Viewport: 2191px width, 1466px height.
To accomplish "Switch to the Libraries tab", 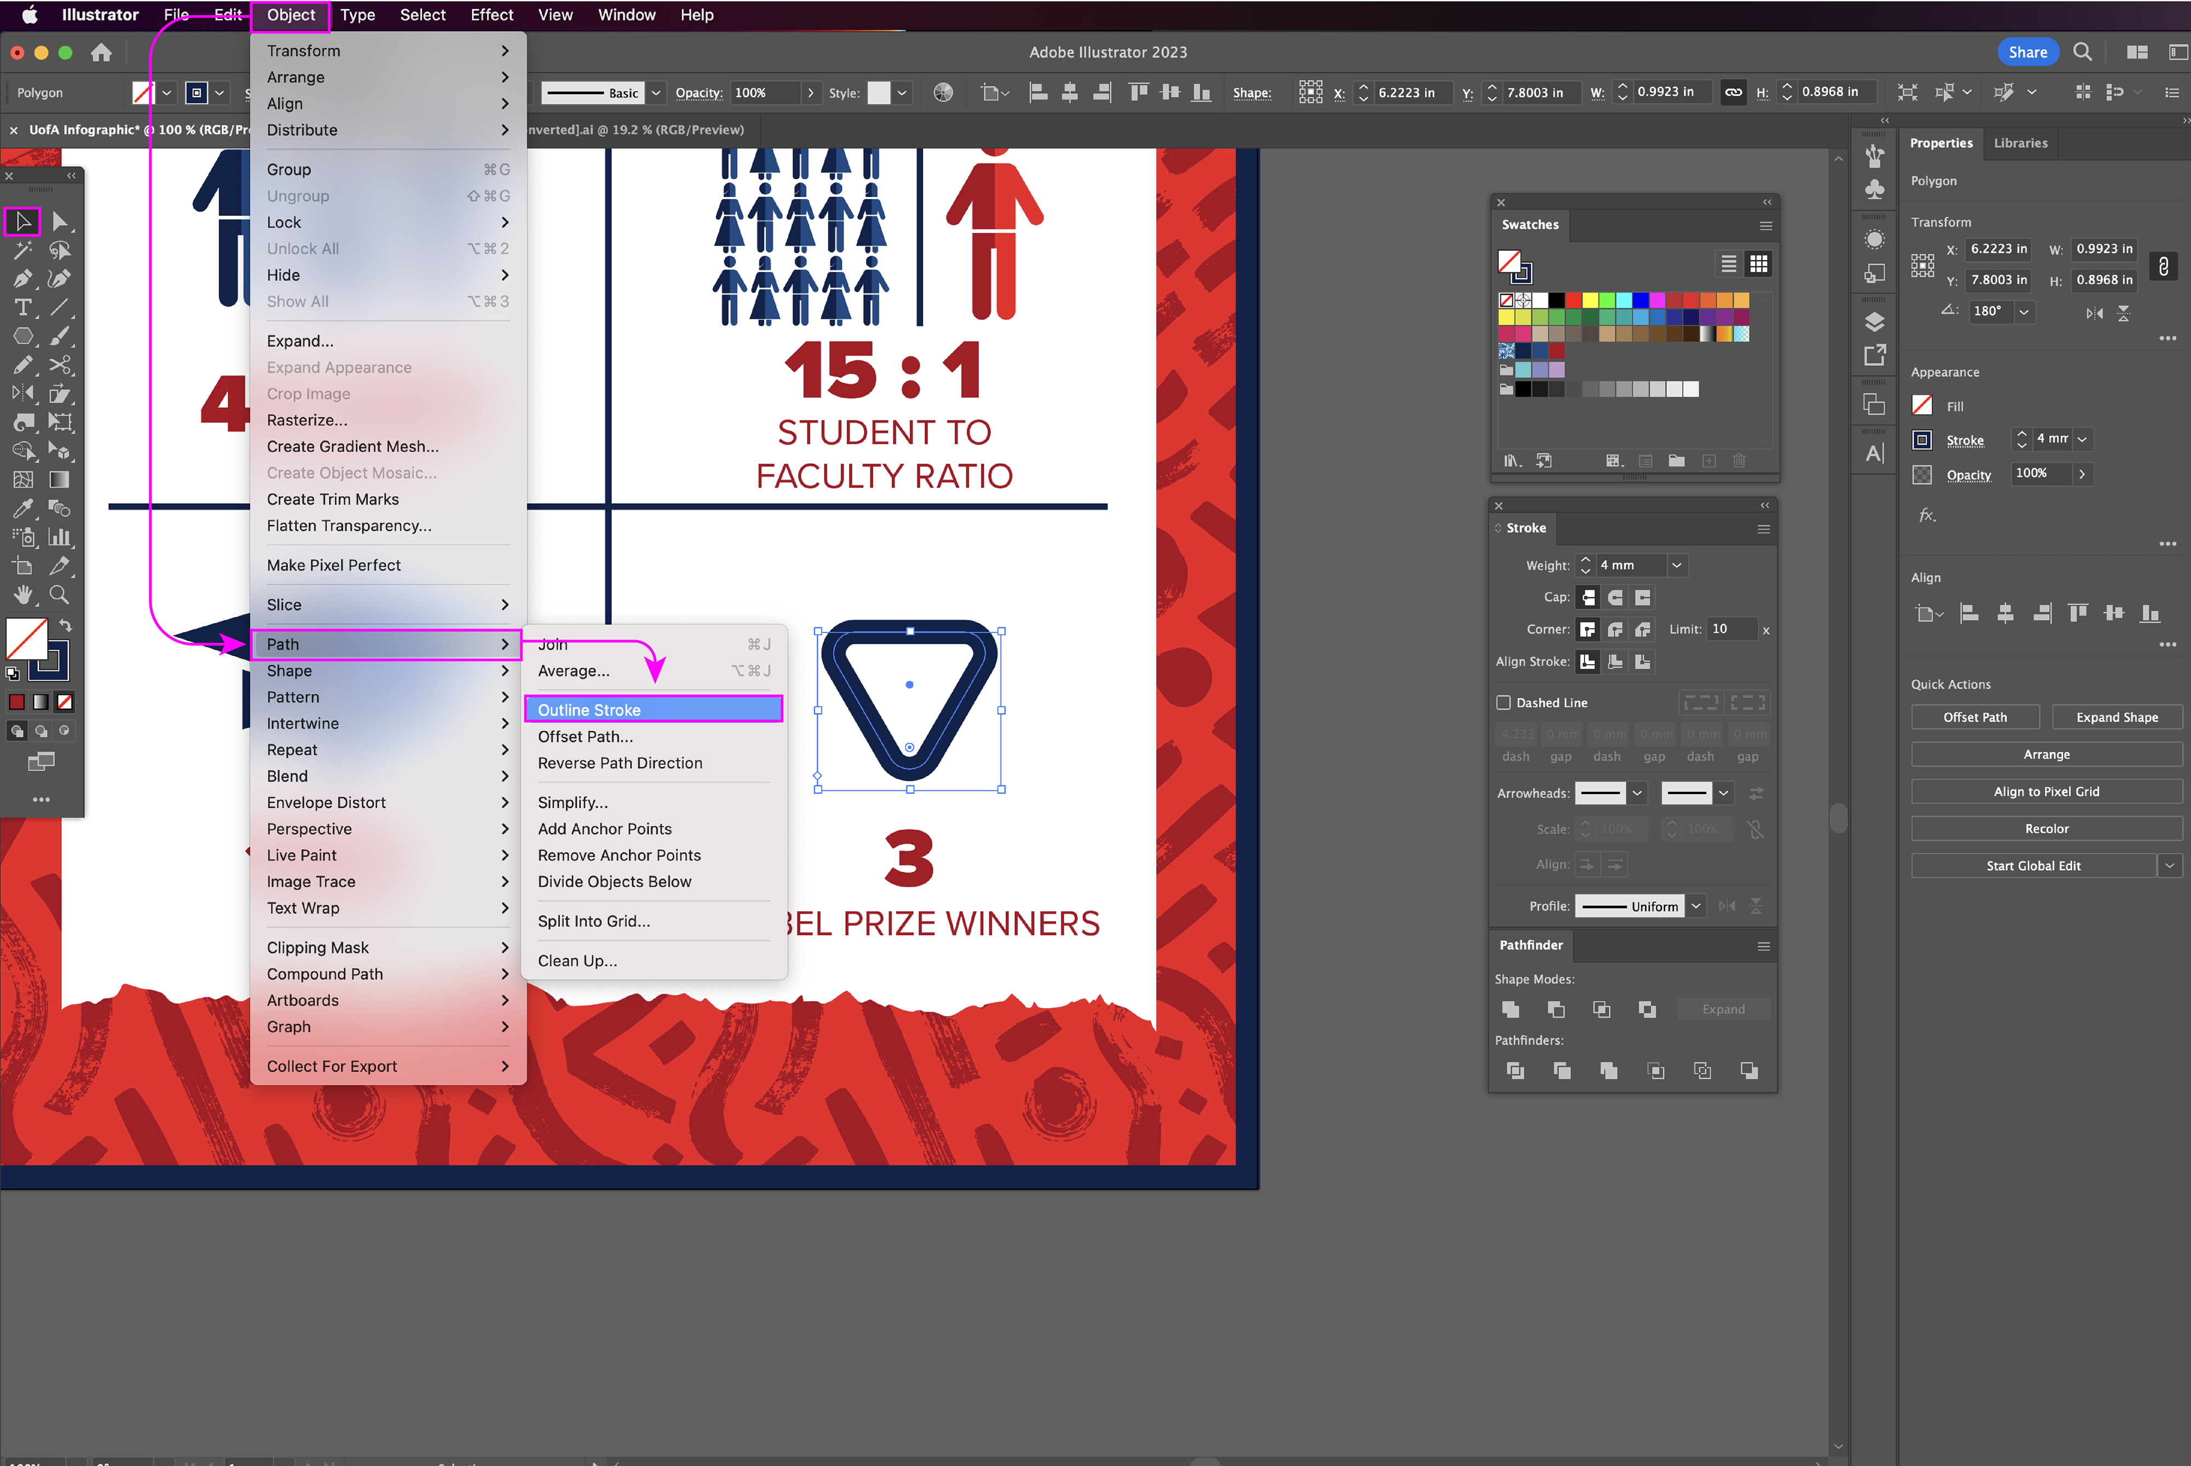I will pyautogui.click(x=2020, y=143).
